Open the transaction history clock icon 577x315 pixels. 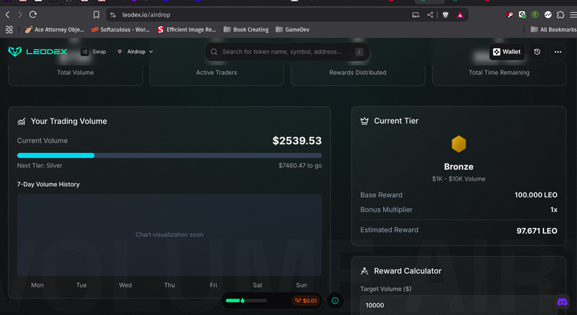click(x=537, y=52)
